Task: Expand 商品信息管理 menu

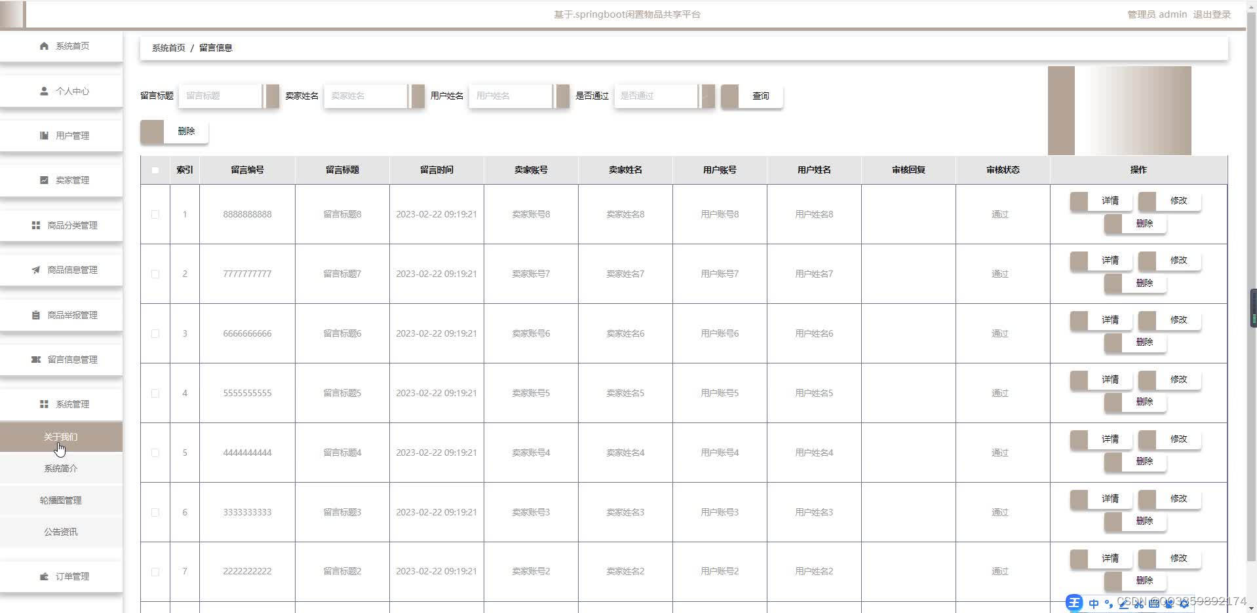Action: tap(61, 270)
